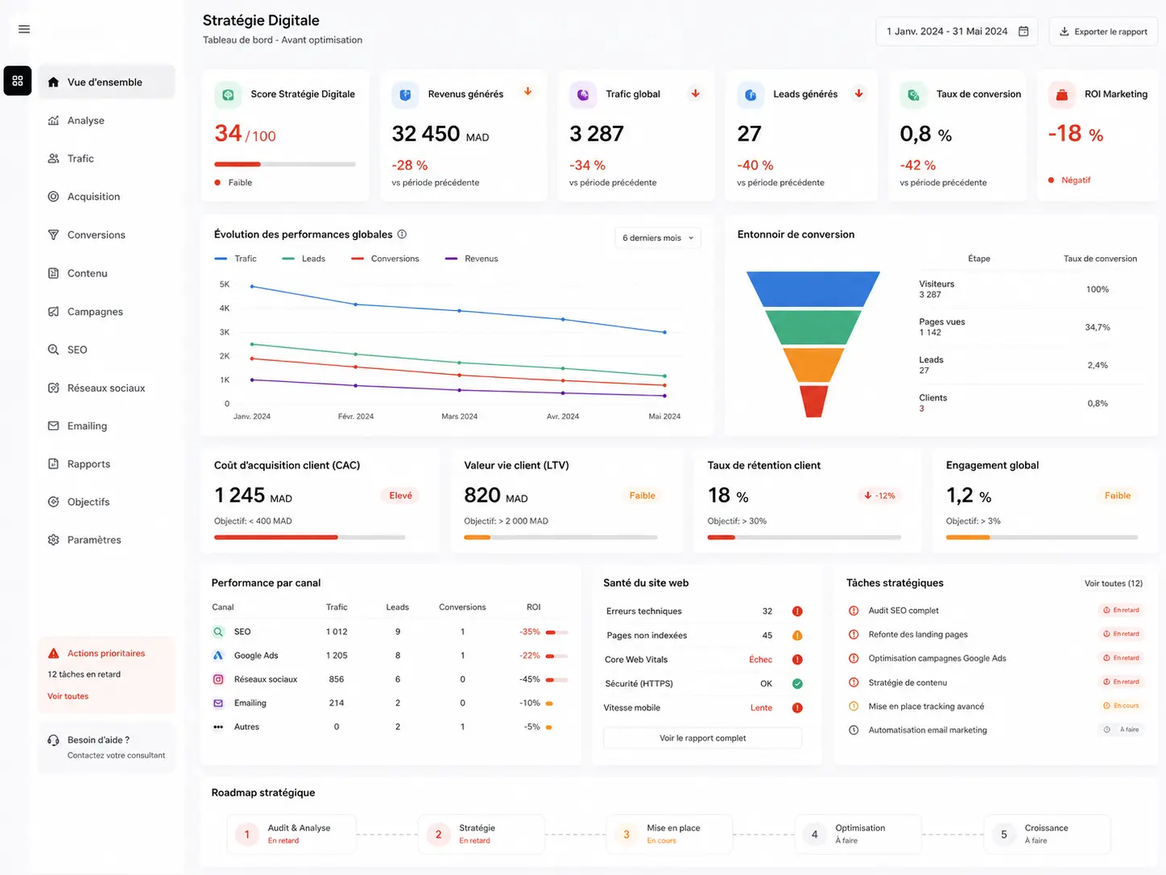Click the dashboard grid icon in left rail
Image resolution: width=1166 pixels, height=875 pixels.
(x=18, y=81)
